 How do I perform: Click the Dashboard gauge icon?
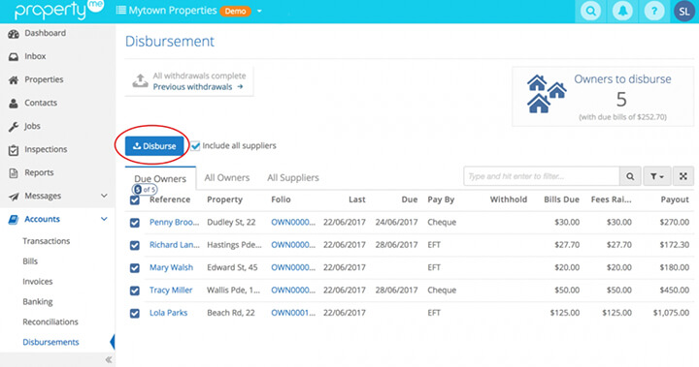[x=14, y=33]
